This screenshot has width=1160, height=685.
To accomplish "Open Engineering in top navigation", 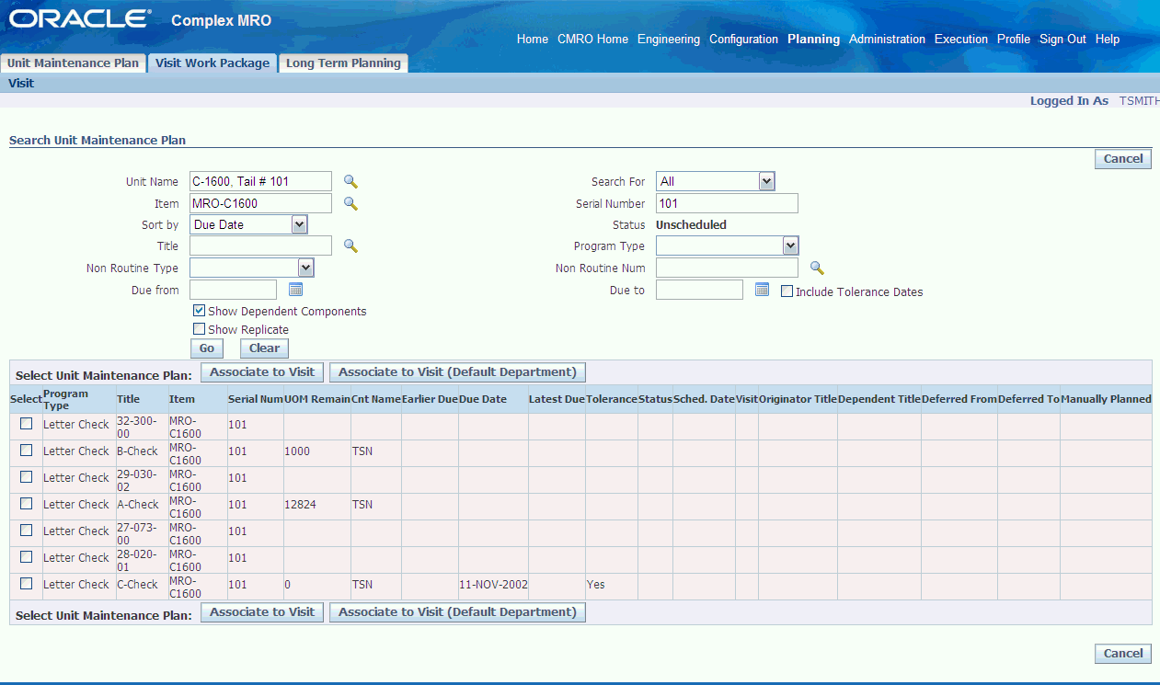I will 669,40.
